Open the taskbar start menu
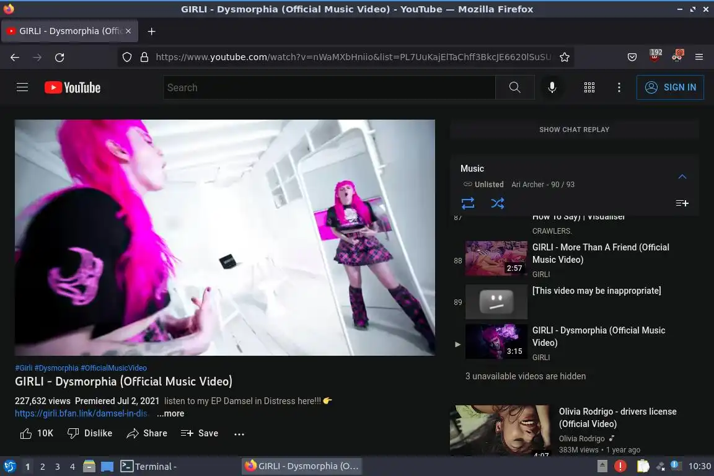This screenshot has width=714, height=476. 9,467
